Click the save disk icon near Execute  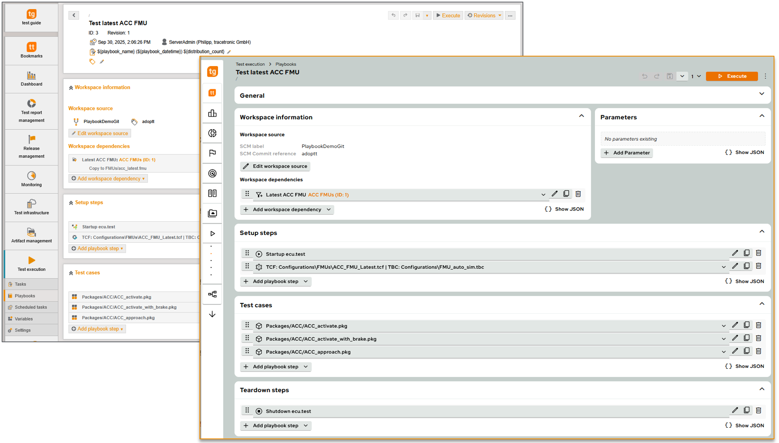click(669, 76)
